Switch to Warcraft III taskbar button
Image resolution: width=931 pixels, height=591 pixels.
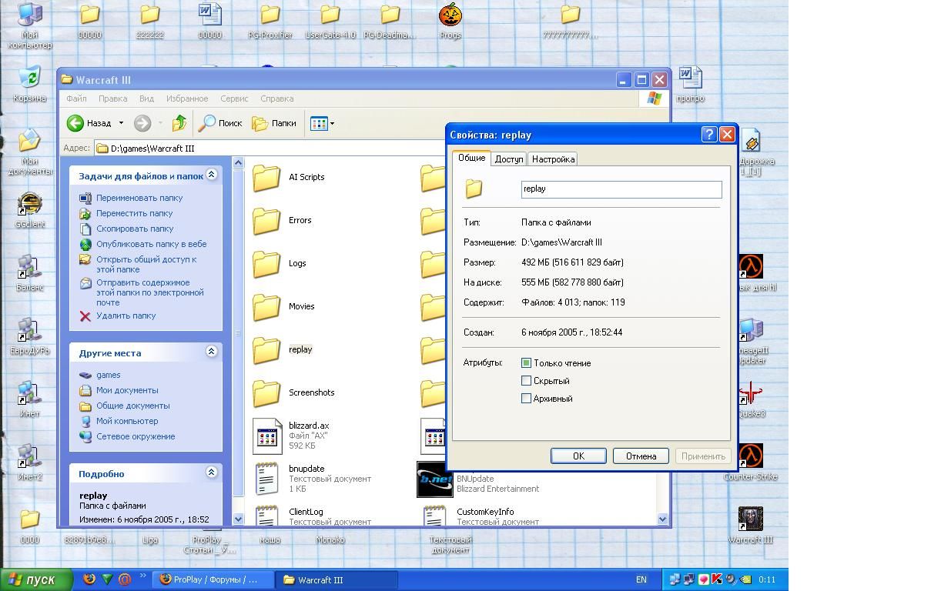point(337,579)
